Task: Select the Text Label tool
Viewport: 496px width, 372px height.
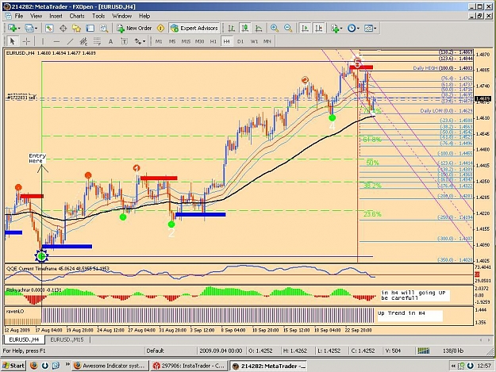Action: 125,41
